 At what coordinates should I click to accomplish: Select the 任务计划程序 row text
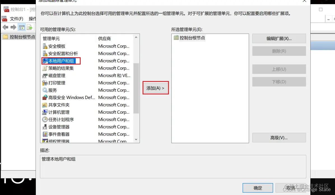[x=61, y=120]
